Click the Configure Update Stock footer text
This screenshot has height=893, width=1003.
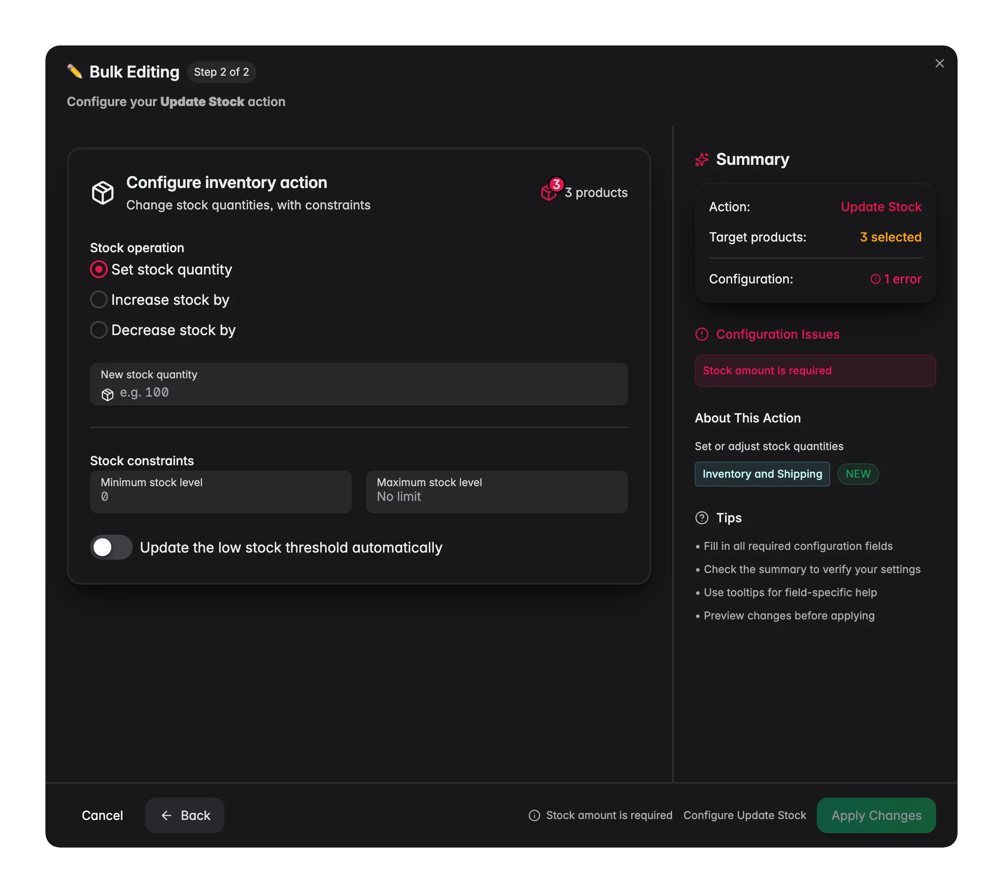(744, 815)
